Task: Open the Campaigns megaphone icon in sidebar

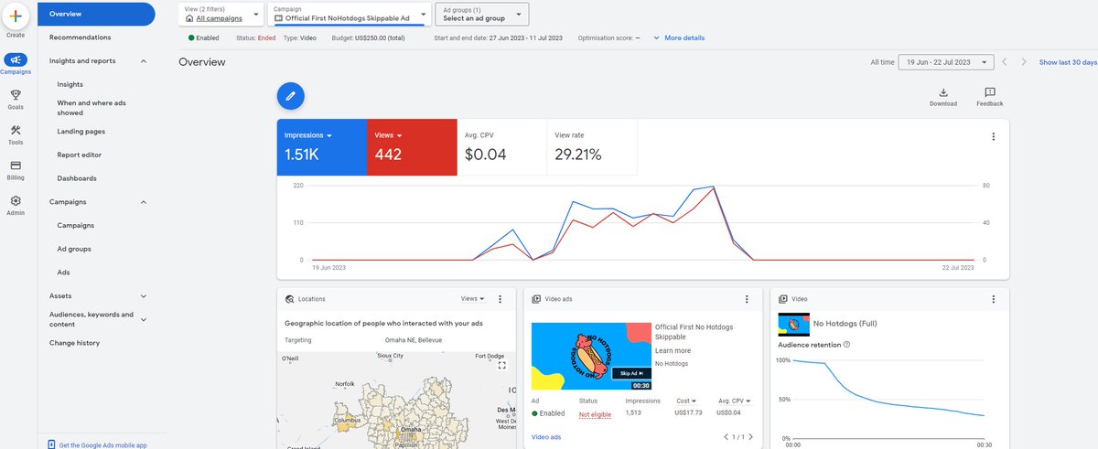Action: [16, 60]
